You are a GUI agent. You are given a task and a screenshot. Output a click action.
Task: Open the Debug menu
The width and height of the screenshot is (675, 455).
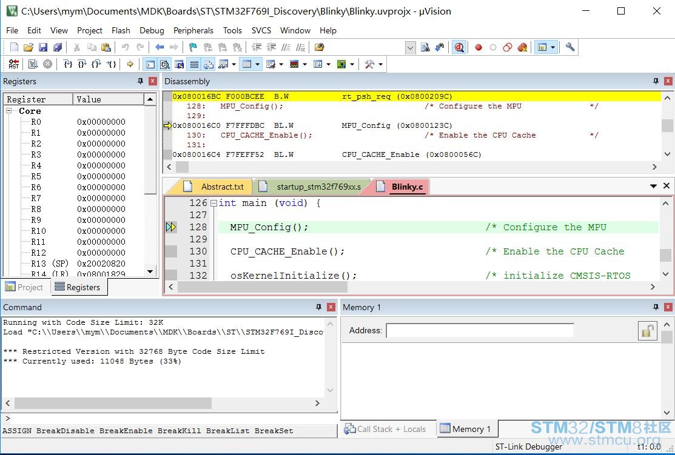(x=152, y=30)
